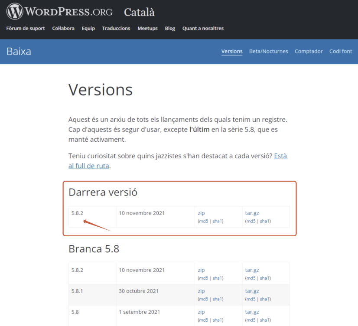The width and height of the screenshot is (358, 326).
Task: Open zip sha1 checksum under Darrera versió
Action: coord(218,221)
